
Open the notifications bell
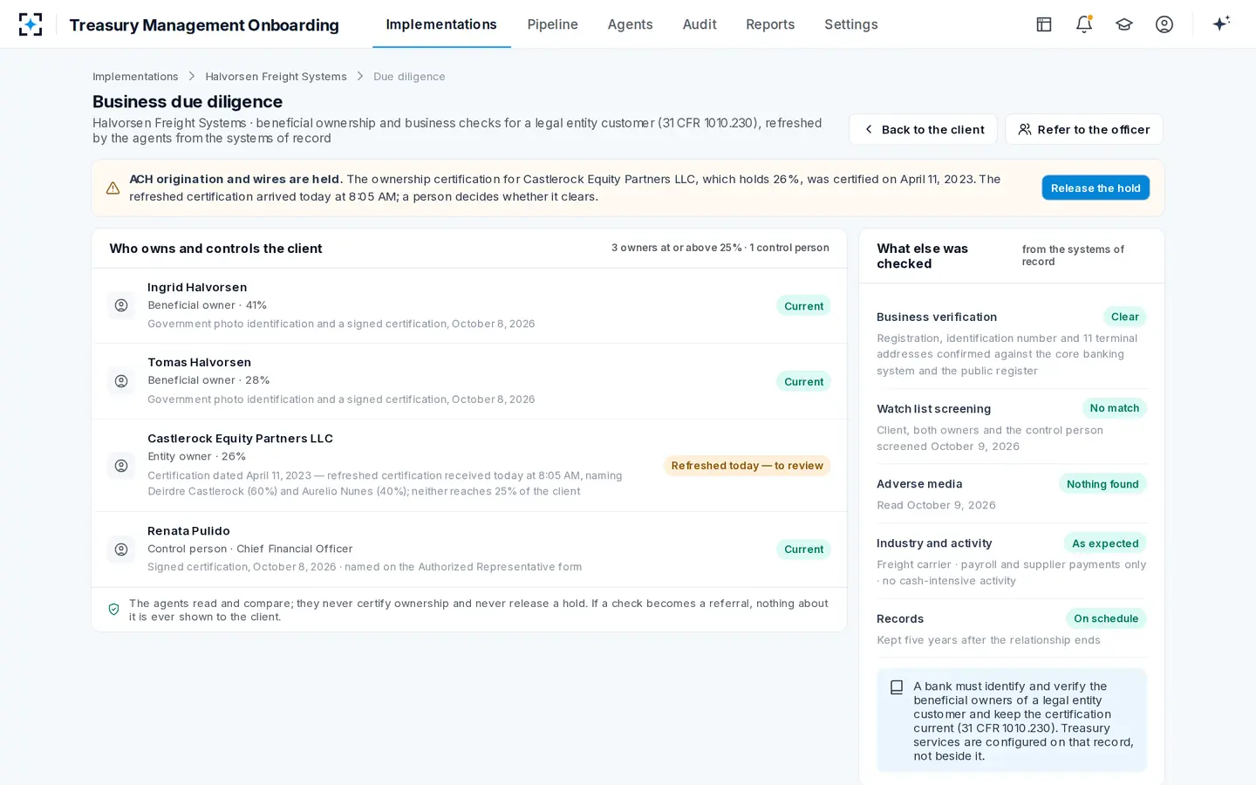1084,24
